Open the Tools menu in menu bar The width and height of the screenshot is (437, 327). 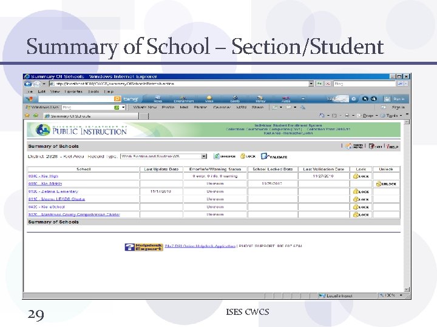pos(93,91)
